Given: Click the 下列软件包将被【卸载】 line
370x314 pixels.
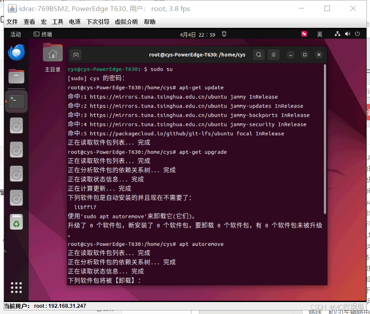Looking at the screenshot, I should pos(104,281).
